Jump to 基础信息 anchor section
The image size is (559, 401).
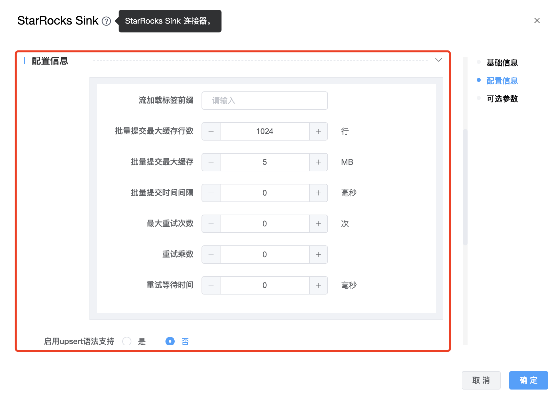(x=502, y=63)
